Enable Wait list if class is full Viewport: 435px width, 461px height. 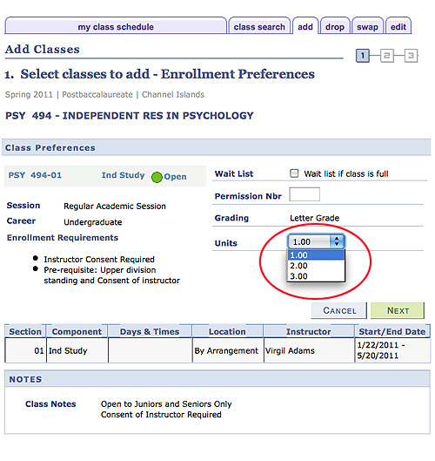(294, 173)
